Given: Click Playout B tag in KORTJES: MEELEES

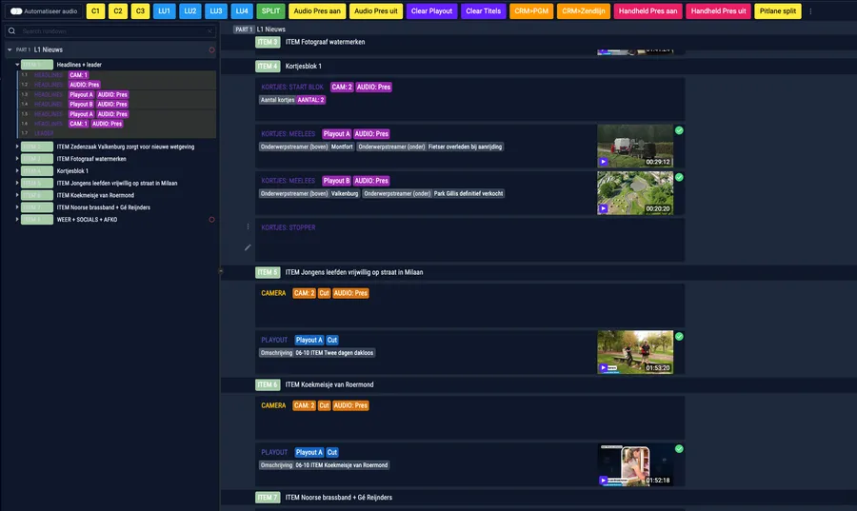Looking at the screenshot, I should click(337, 181).
